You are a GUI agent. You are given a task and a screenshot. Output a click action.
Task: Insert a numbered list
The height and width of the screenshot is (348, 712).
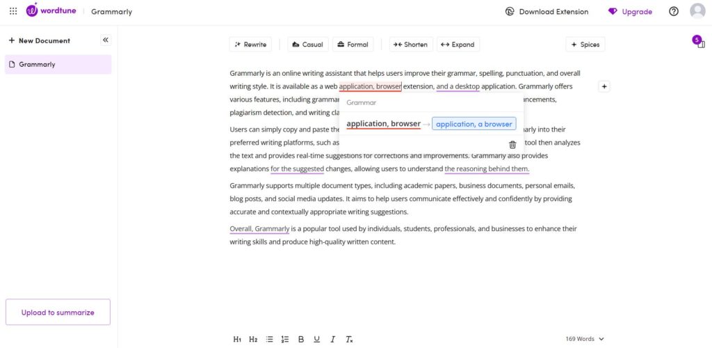click(285, 339)
